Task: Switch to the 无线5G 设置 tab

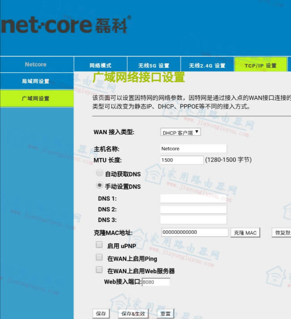Action: (x=154, y=65)
